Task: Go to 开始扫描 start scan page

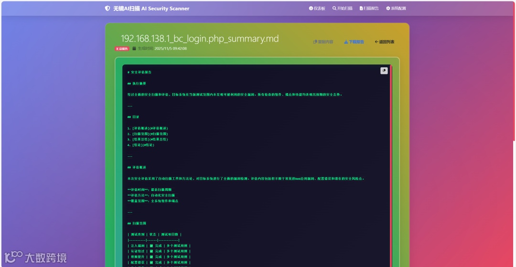Action: (342, 9)
